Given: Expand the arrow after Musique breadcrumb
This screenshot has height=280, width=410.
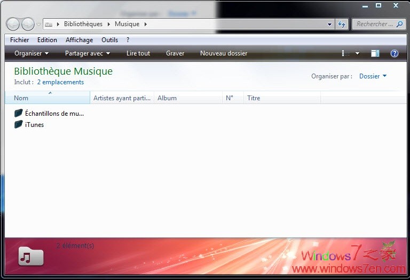Looking at the screenshot, I should (x=146, y=25).
